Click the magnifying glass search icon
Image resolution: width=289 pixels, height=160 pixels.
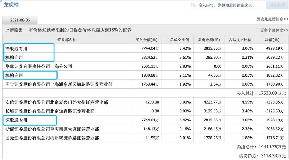[x=193, y=5]
